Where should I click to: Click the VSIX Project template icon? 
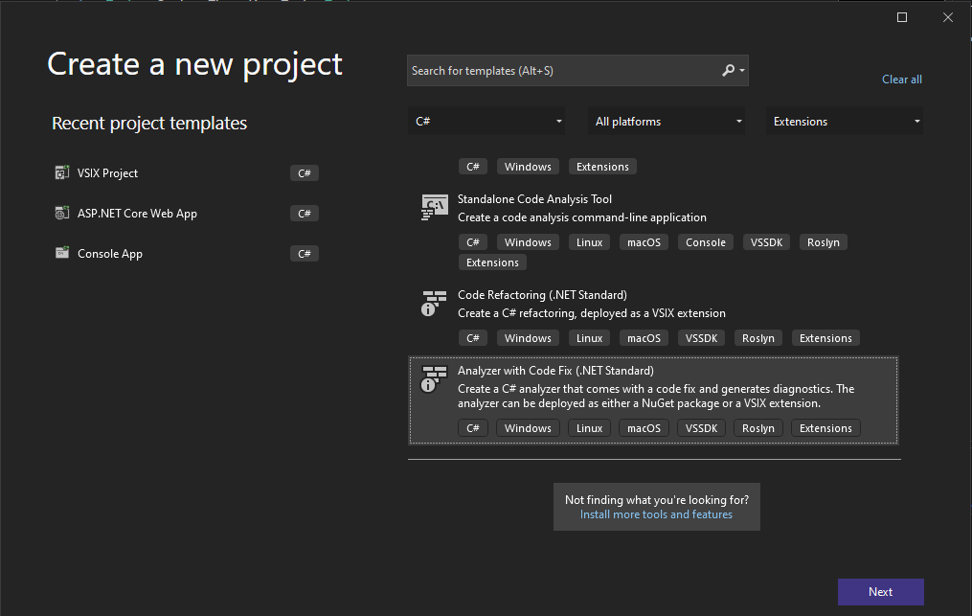pyautogui.click(x=62, y=172)
